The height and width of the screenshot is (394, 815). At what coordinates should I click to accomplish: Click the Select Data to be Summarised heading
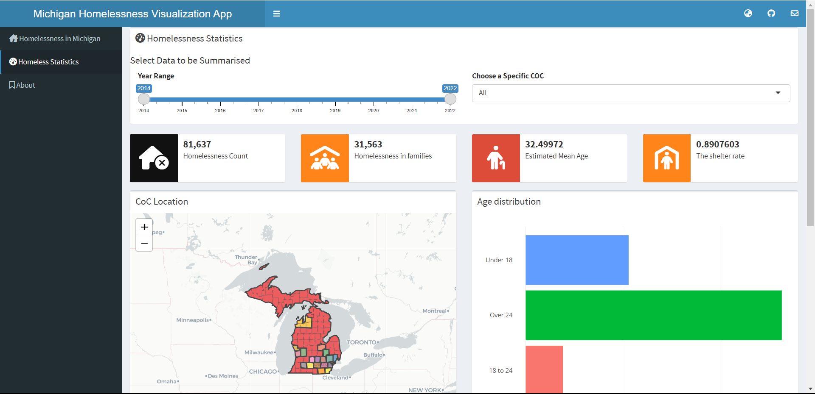(190, 61)
